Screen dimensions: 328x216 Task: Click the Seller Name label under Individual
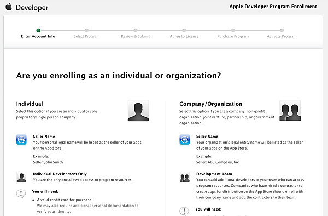44,137
